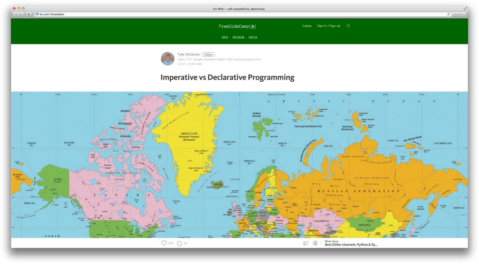Click the freeCodeCamp logo
Image resolution: width=479 pixels, height=264 pixels.
coord(238,26)
